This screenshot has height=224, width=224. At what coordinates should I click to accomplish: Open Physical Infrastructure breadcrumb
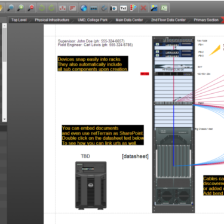click(52, 20)
